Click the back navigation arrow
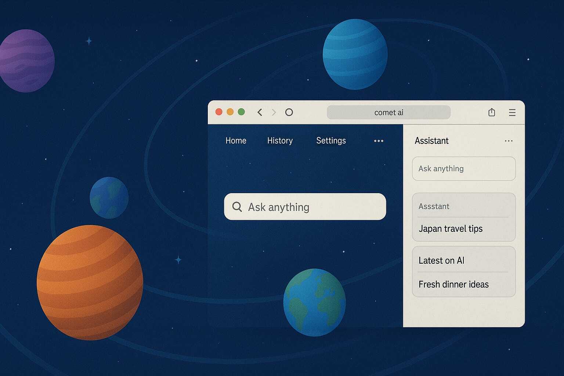Screen dimensions: 564x376 click(x=260, y=112)
